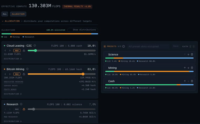
Task: Open the Feats Bonus link
Action: 10,89
